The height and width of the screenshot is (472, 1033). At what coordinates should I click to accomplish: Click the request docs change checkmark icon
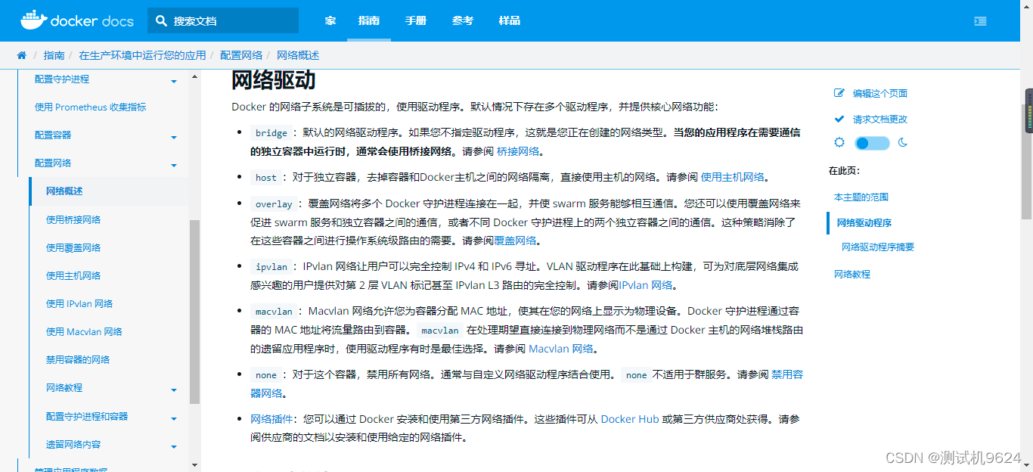click(x=839, y=119)
